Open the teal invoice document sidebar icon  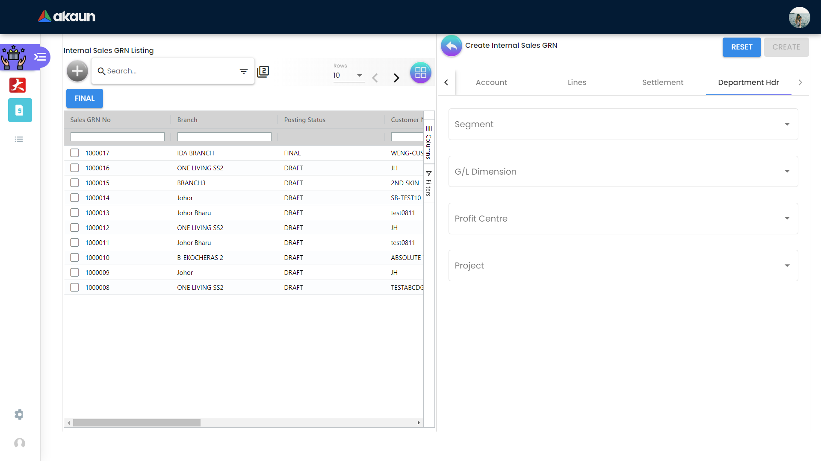[20, 110]
